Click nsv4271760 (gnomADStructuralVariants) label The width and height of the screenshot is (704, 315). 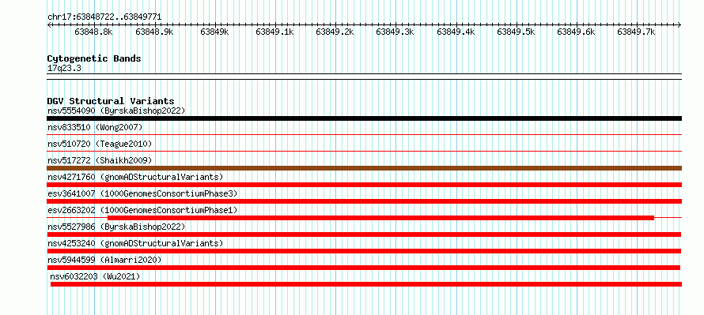coord(135,177)
